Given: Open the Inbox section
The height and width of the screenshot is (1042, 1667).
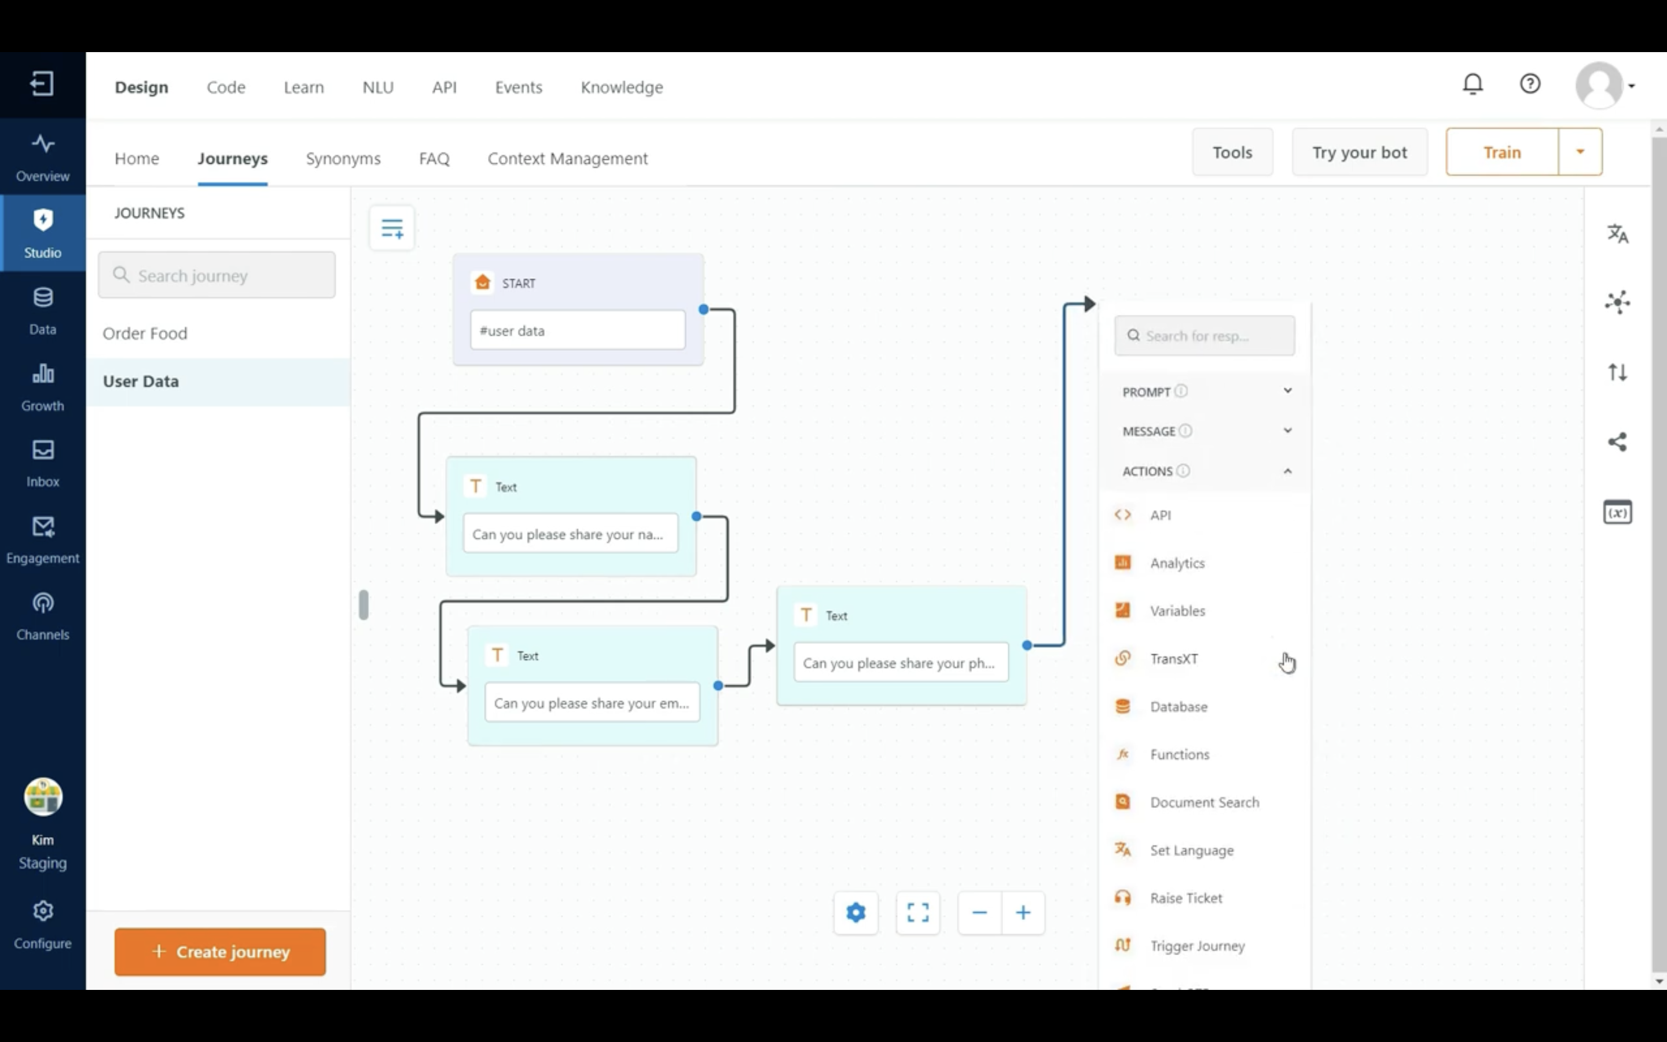Looking at the screenshot, I should 43,463.
